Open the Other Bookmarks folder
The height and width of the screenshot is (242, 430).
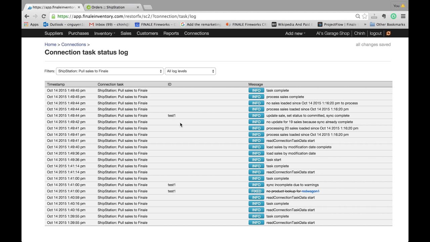click(387, 25)
